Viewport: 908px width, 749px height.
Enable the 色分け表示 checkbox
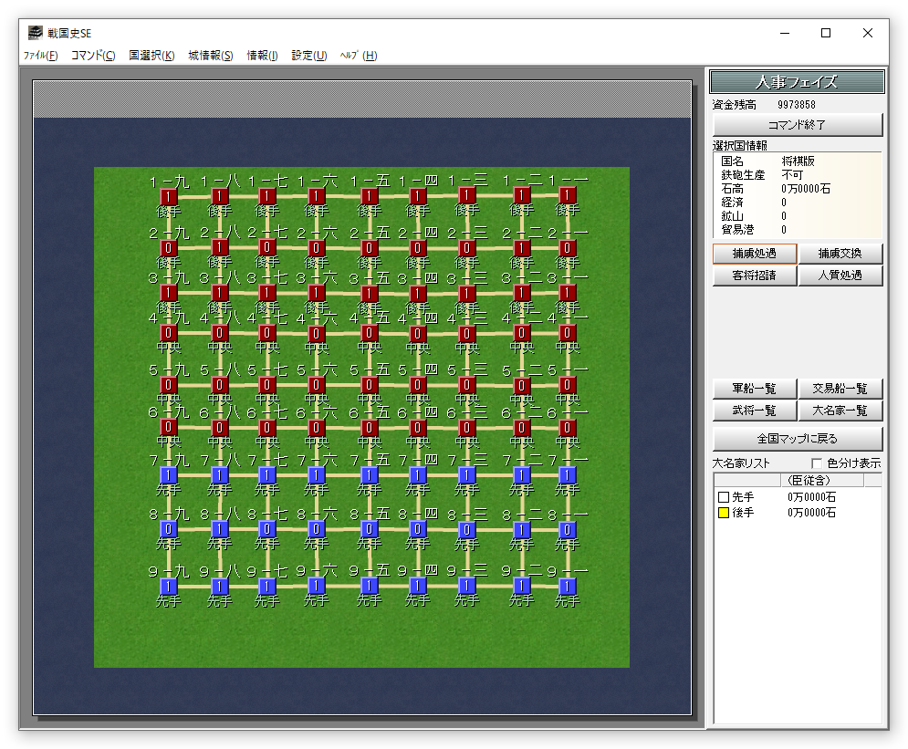pos(817,463)
